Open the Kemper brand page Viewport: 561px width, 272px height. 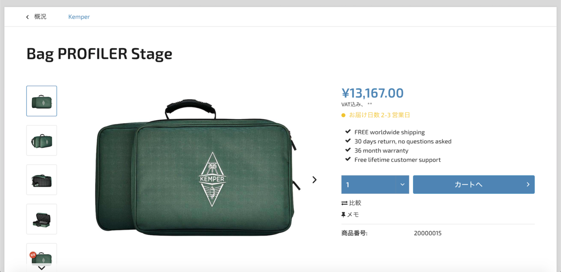click(x=79, y=17)
